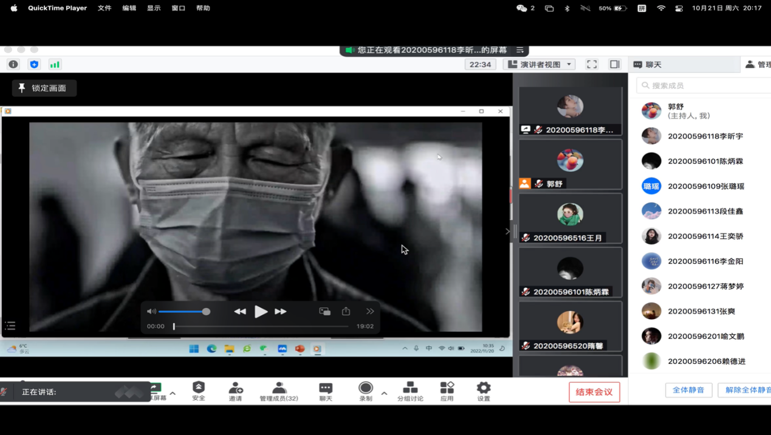Screen dimensions: 771x435
Task: Click Play button in video player
Action: coord(261,312)
